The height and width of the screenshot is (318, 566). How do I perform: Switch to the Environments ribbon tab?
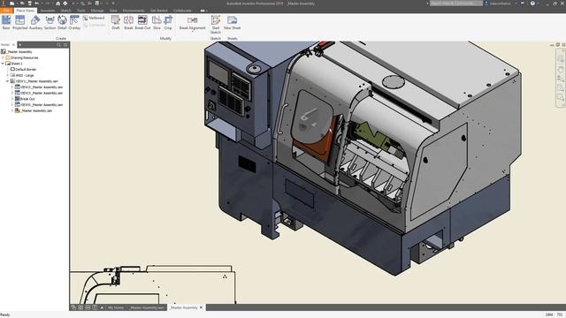(134, 11)
